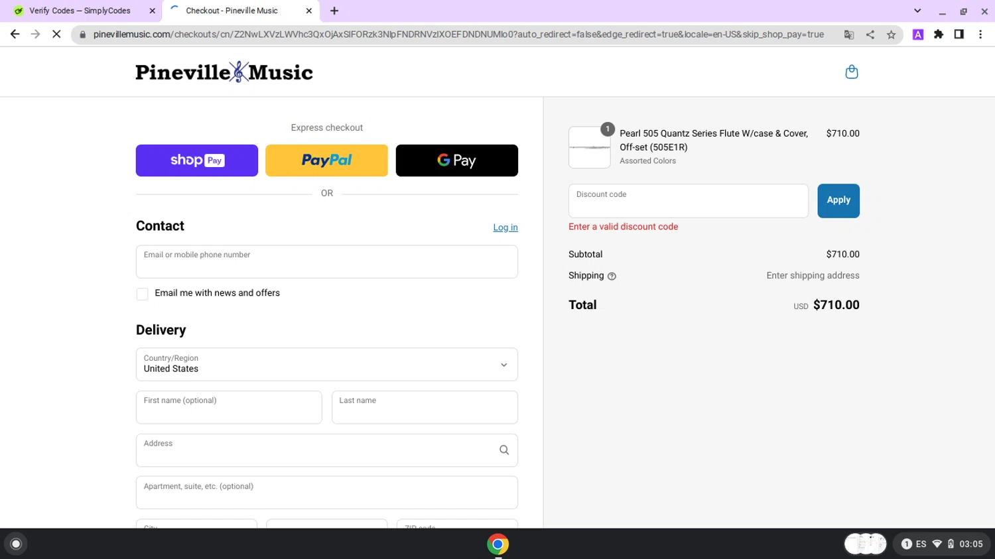
Task: Focus the First name (optional) field
Action: [x=229, y=407]
